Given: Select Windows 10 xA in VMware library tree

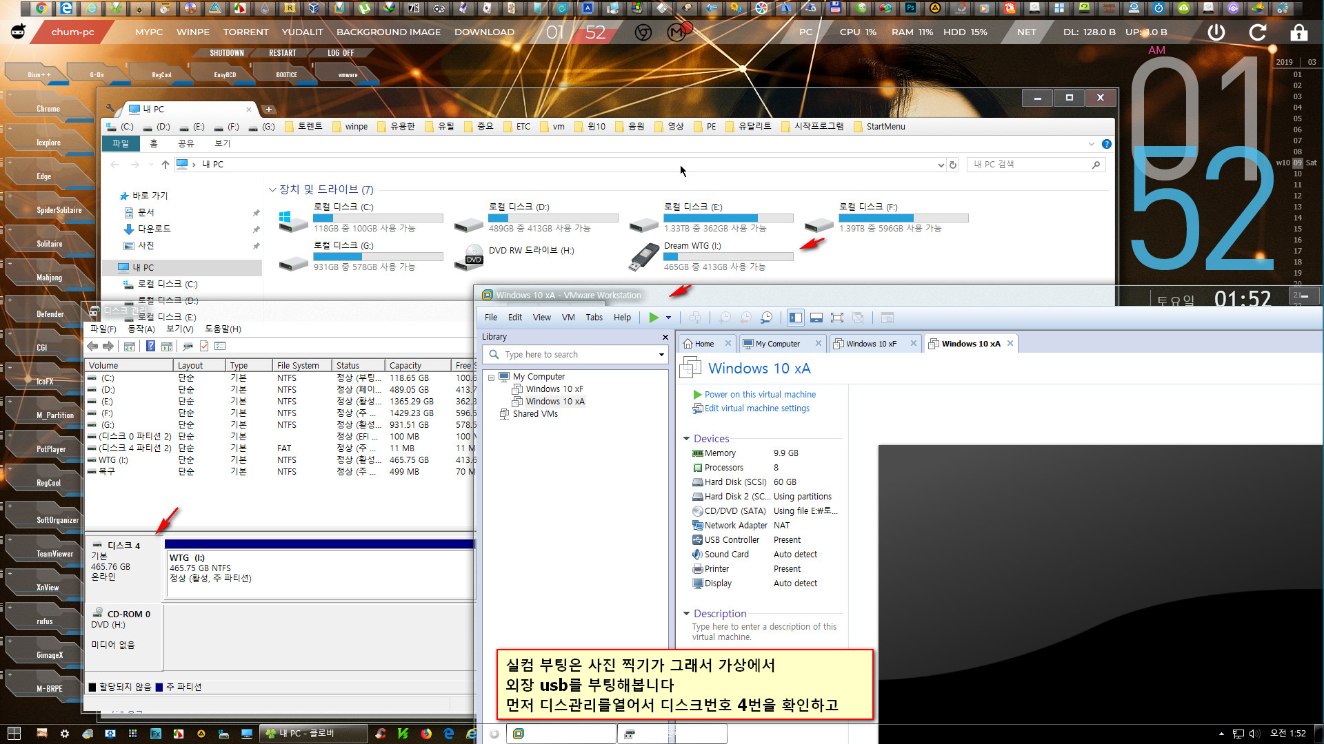Looking at the screenshot, I should pos(554,402).
